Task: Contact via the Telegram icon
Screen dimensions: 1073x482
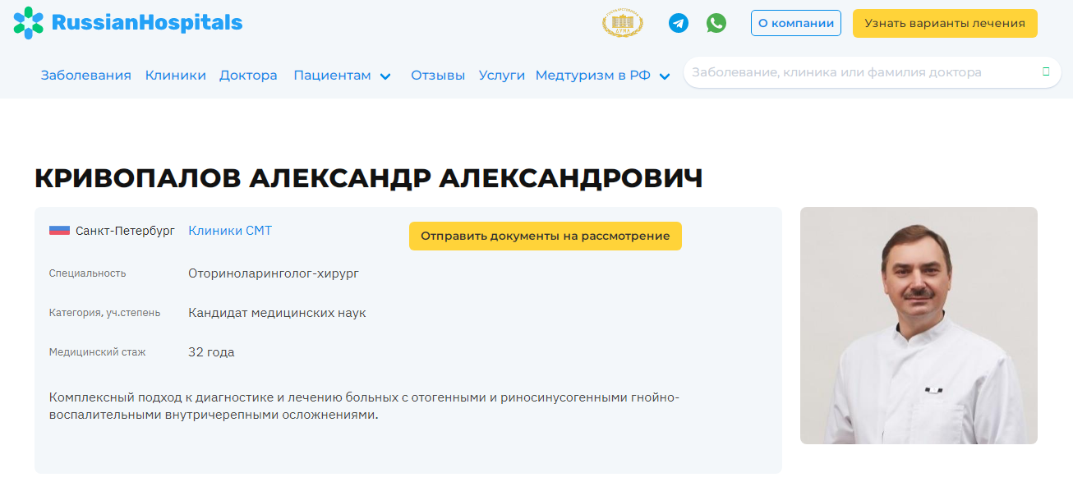Action: point(679,23)
